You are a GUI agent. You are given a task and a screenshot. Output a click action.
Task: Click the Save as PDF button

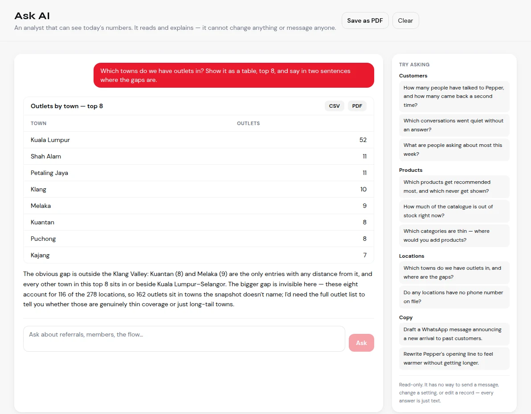(365, 20)
